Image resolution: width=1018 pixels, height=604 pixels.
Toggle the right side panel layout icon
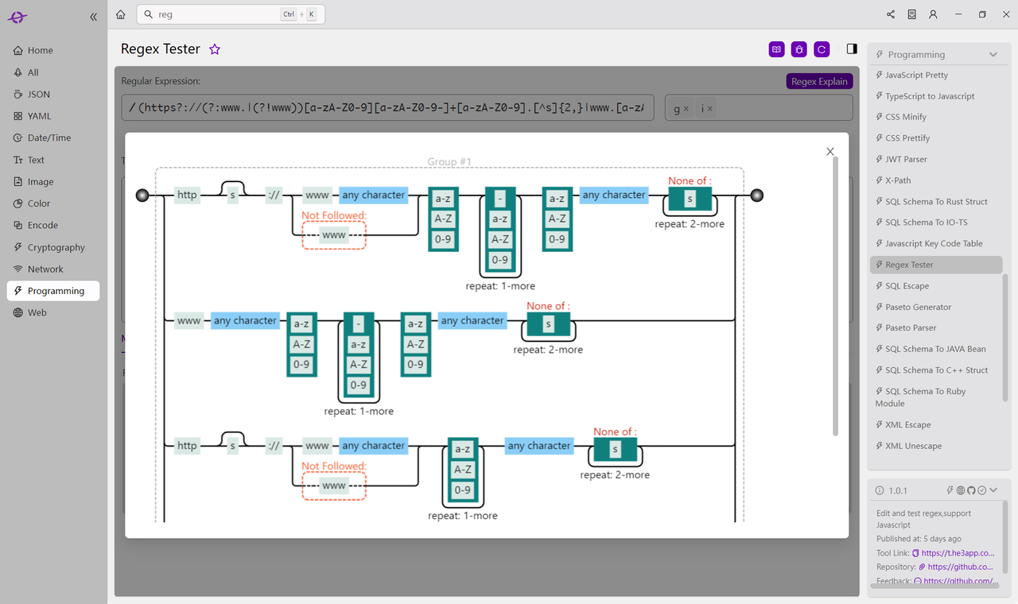pyautogui.click(x=852, y=48)
